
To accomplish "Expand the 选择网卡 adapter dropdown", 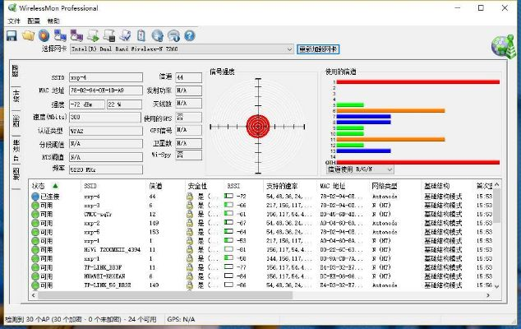I will point(289,49).
